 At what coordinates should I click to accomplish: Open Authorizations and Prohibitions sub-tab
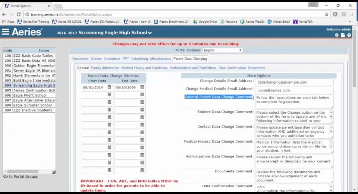(193, 68)
